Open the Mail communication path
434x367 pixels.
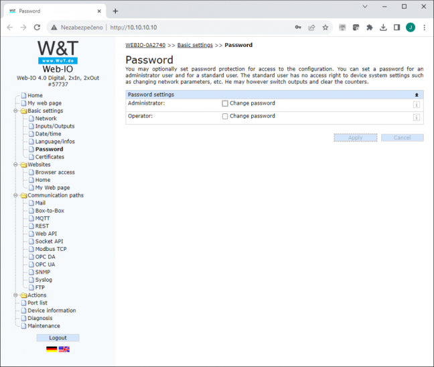pyautogui.click(x=40, y=203)
